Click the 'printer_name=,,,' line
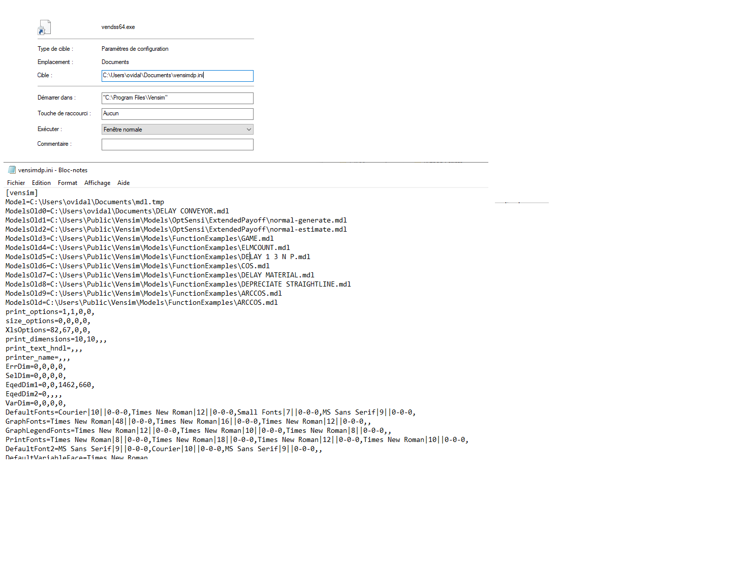 click(x=38, y=358)
